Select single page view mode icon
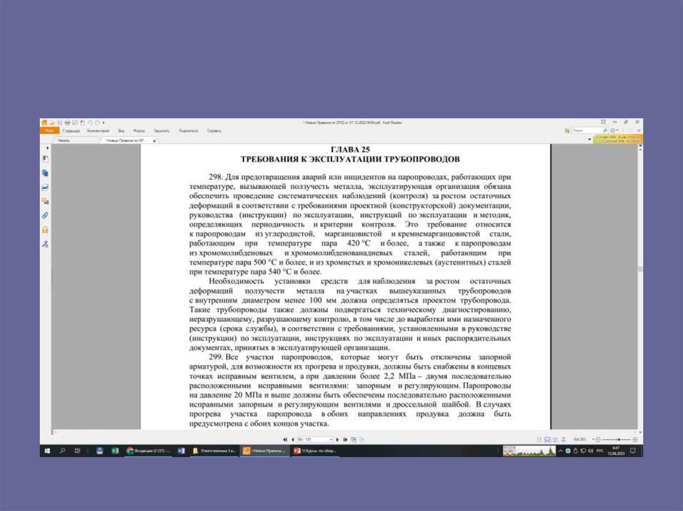This screenshot has width=683, height=511. 539,440
